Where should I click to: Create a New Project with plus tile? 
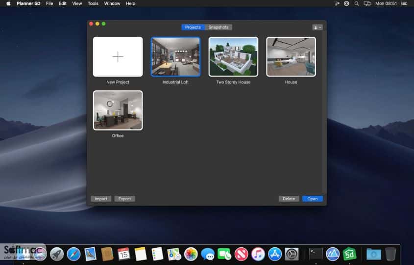click(118, 56)
